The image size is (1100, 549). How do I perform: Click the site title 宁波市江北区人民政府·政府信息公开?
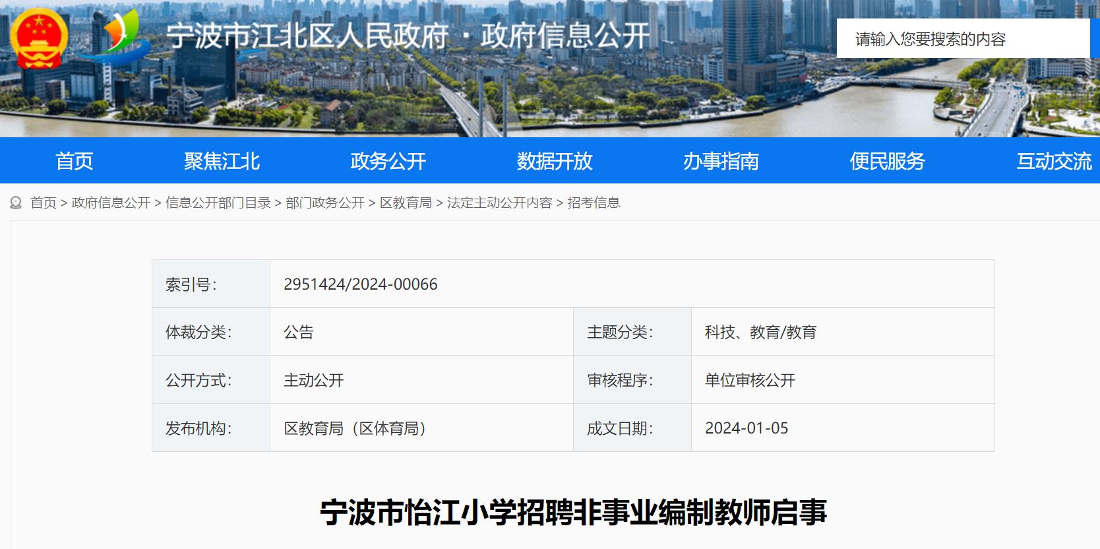(x=408, y=36)
